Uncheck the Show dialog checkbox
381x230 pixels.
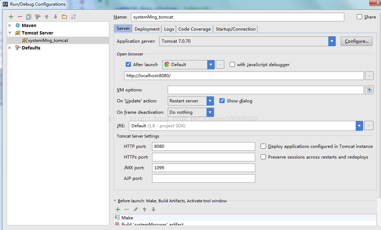coord(222,101)
